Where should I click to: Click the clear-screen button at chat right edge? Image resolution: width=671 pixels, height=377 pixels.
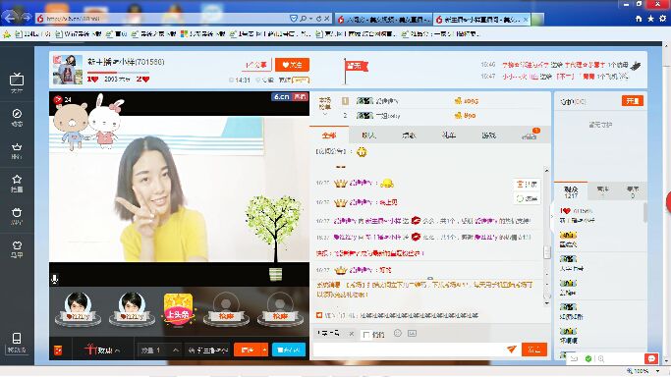[x=527, y=185]
